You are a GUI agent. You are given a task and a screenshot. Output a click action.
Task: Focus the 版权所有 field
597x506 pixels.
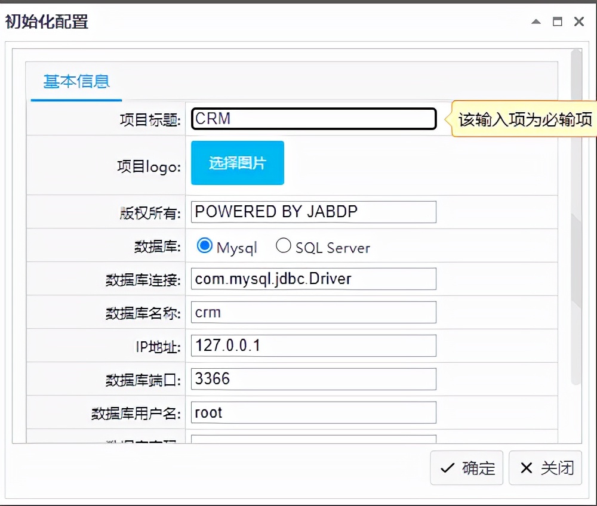[314, 212]
